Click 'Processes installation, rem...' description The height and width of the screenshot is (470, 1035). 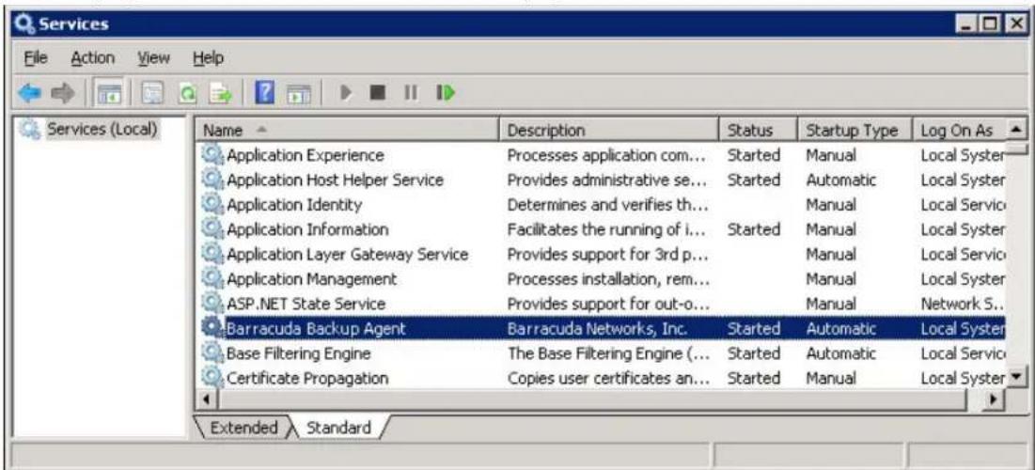coord(608,278)
